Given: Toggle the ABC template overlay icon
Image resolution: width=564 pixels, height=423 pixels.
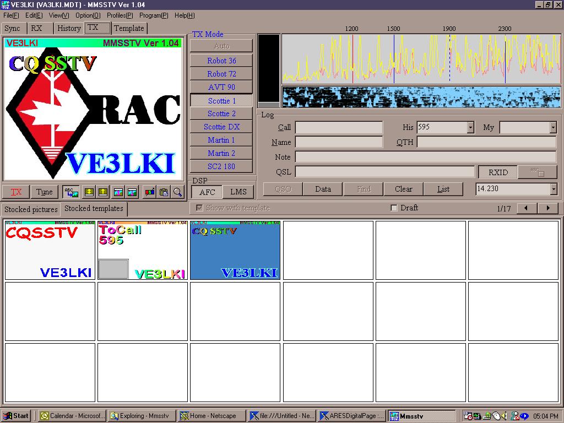Looking at the screenshot, I should tap(70, 192).
